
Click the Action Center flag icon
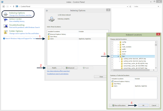point(6,20)
